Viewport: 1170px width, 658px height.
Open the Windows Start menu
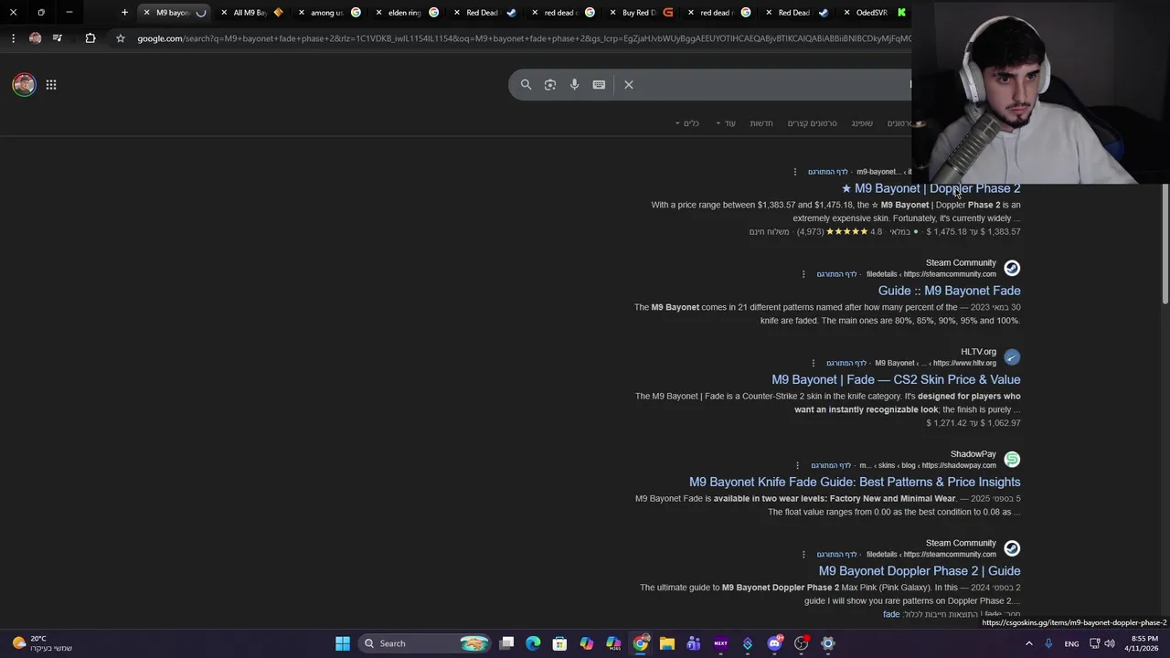coord(343,643)
